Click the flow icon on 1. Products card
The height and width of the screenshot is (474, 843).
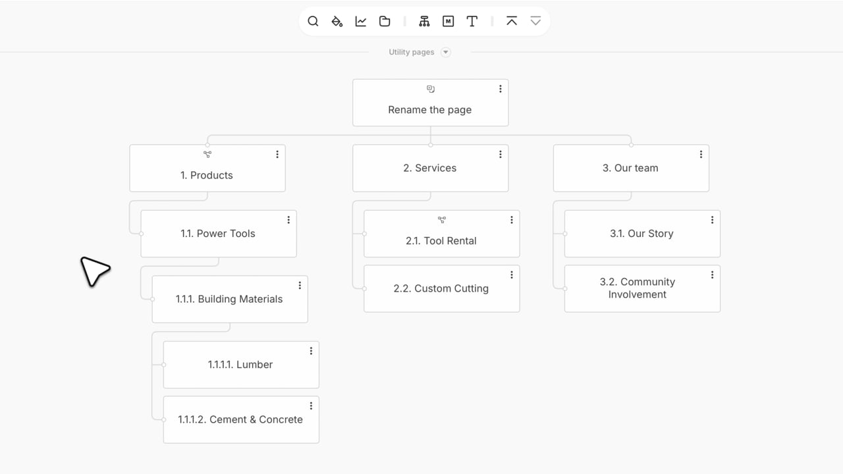pyautogui.click(x=207, y=155)
